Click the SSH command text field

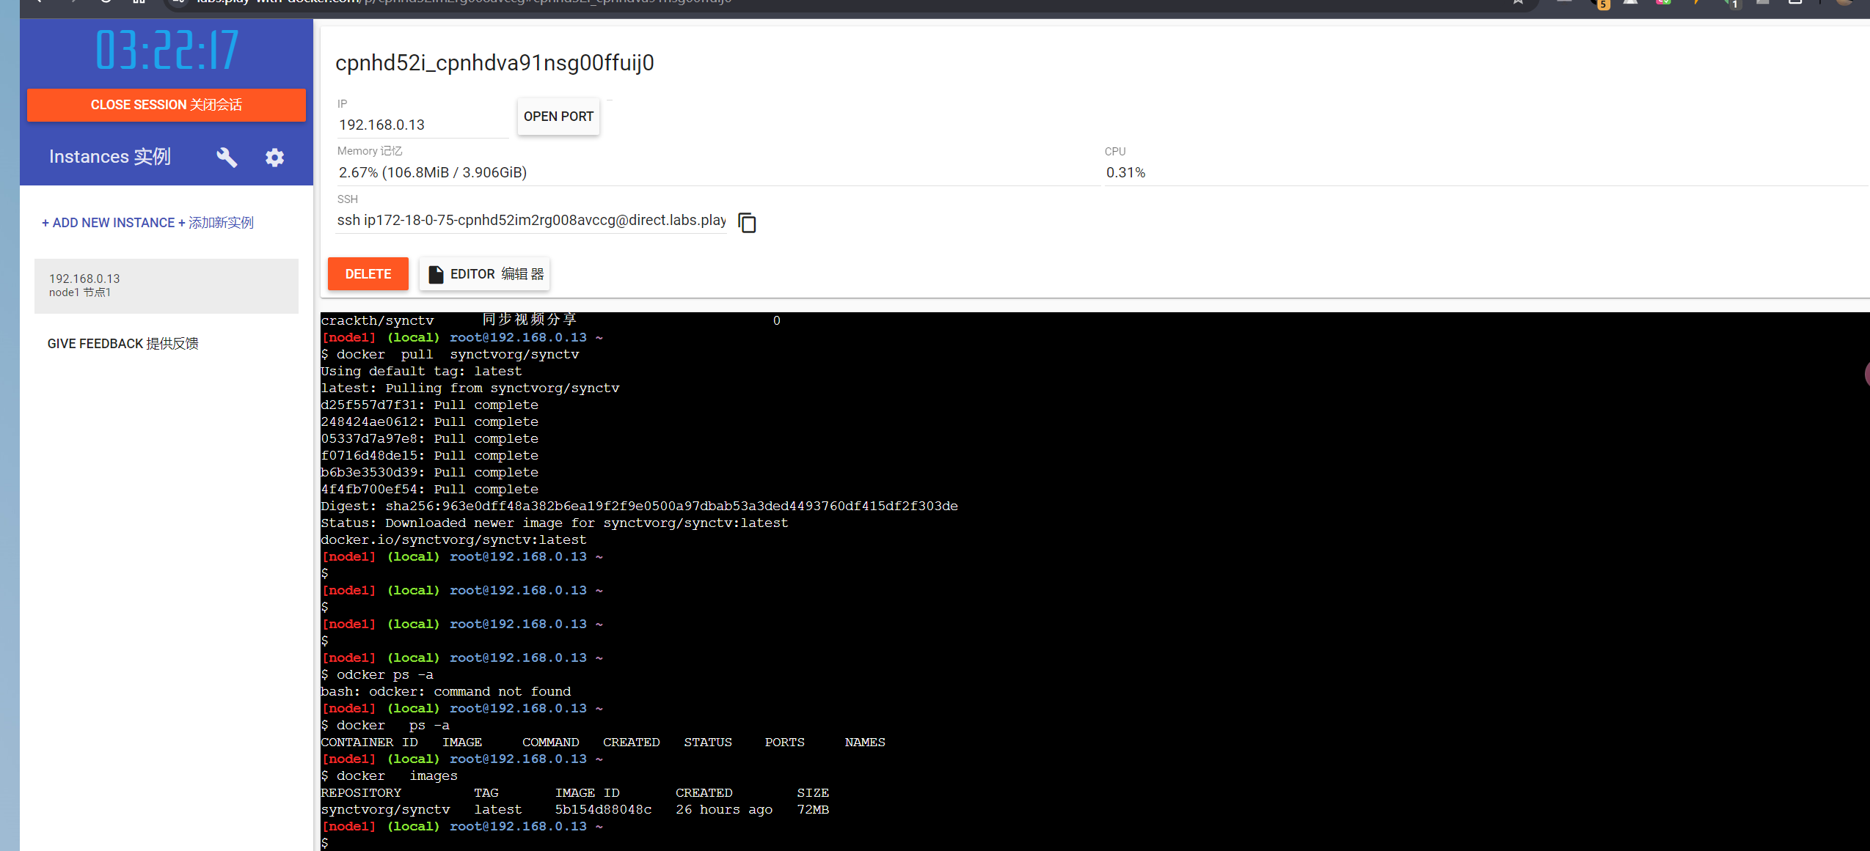pos(531,220)
